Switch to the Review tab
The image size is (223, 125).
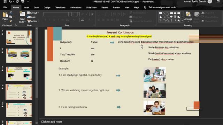coord(116,8)
